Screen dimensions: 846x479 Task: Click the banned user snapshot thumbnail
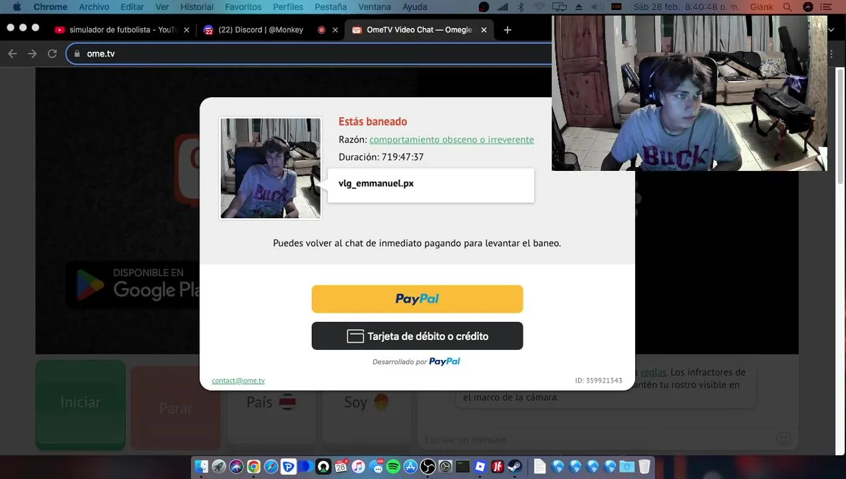(x=271, y=168)
